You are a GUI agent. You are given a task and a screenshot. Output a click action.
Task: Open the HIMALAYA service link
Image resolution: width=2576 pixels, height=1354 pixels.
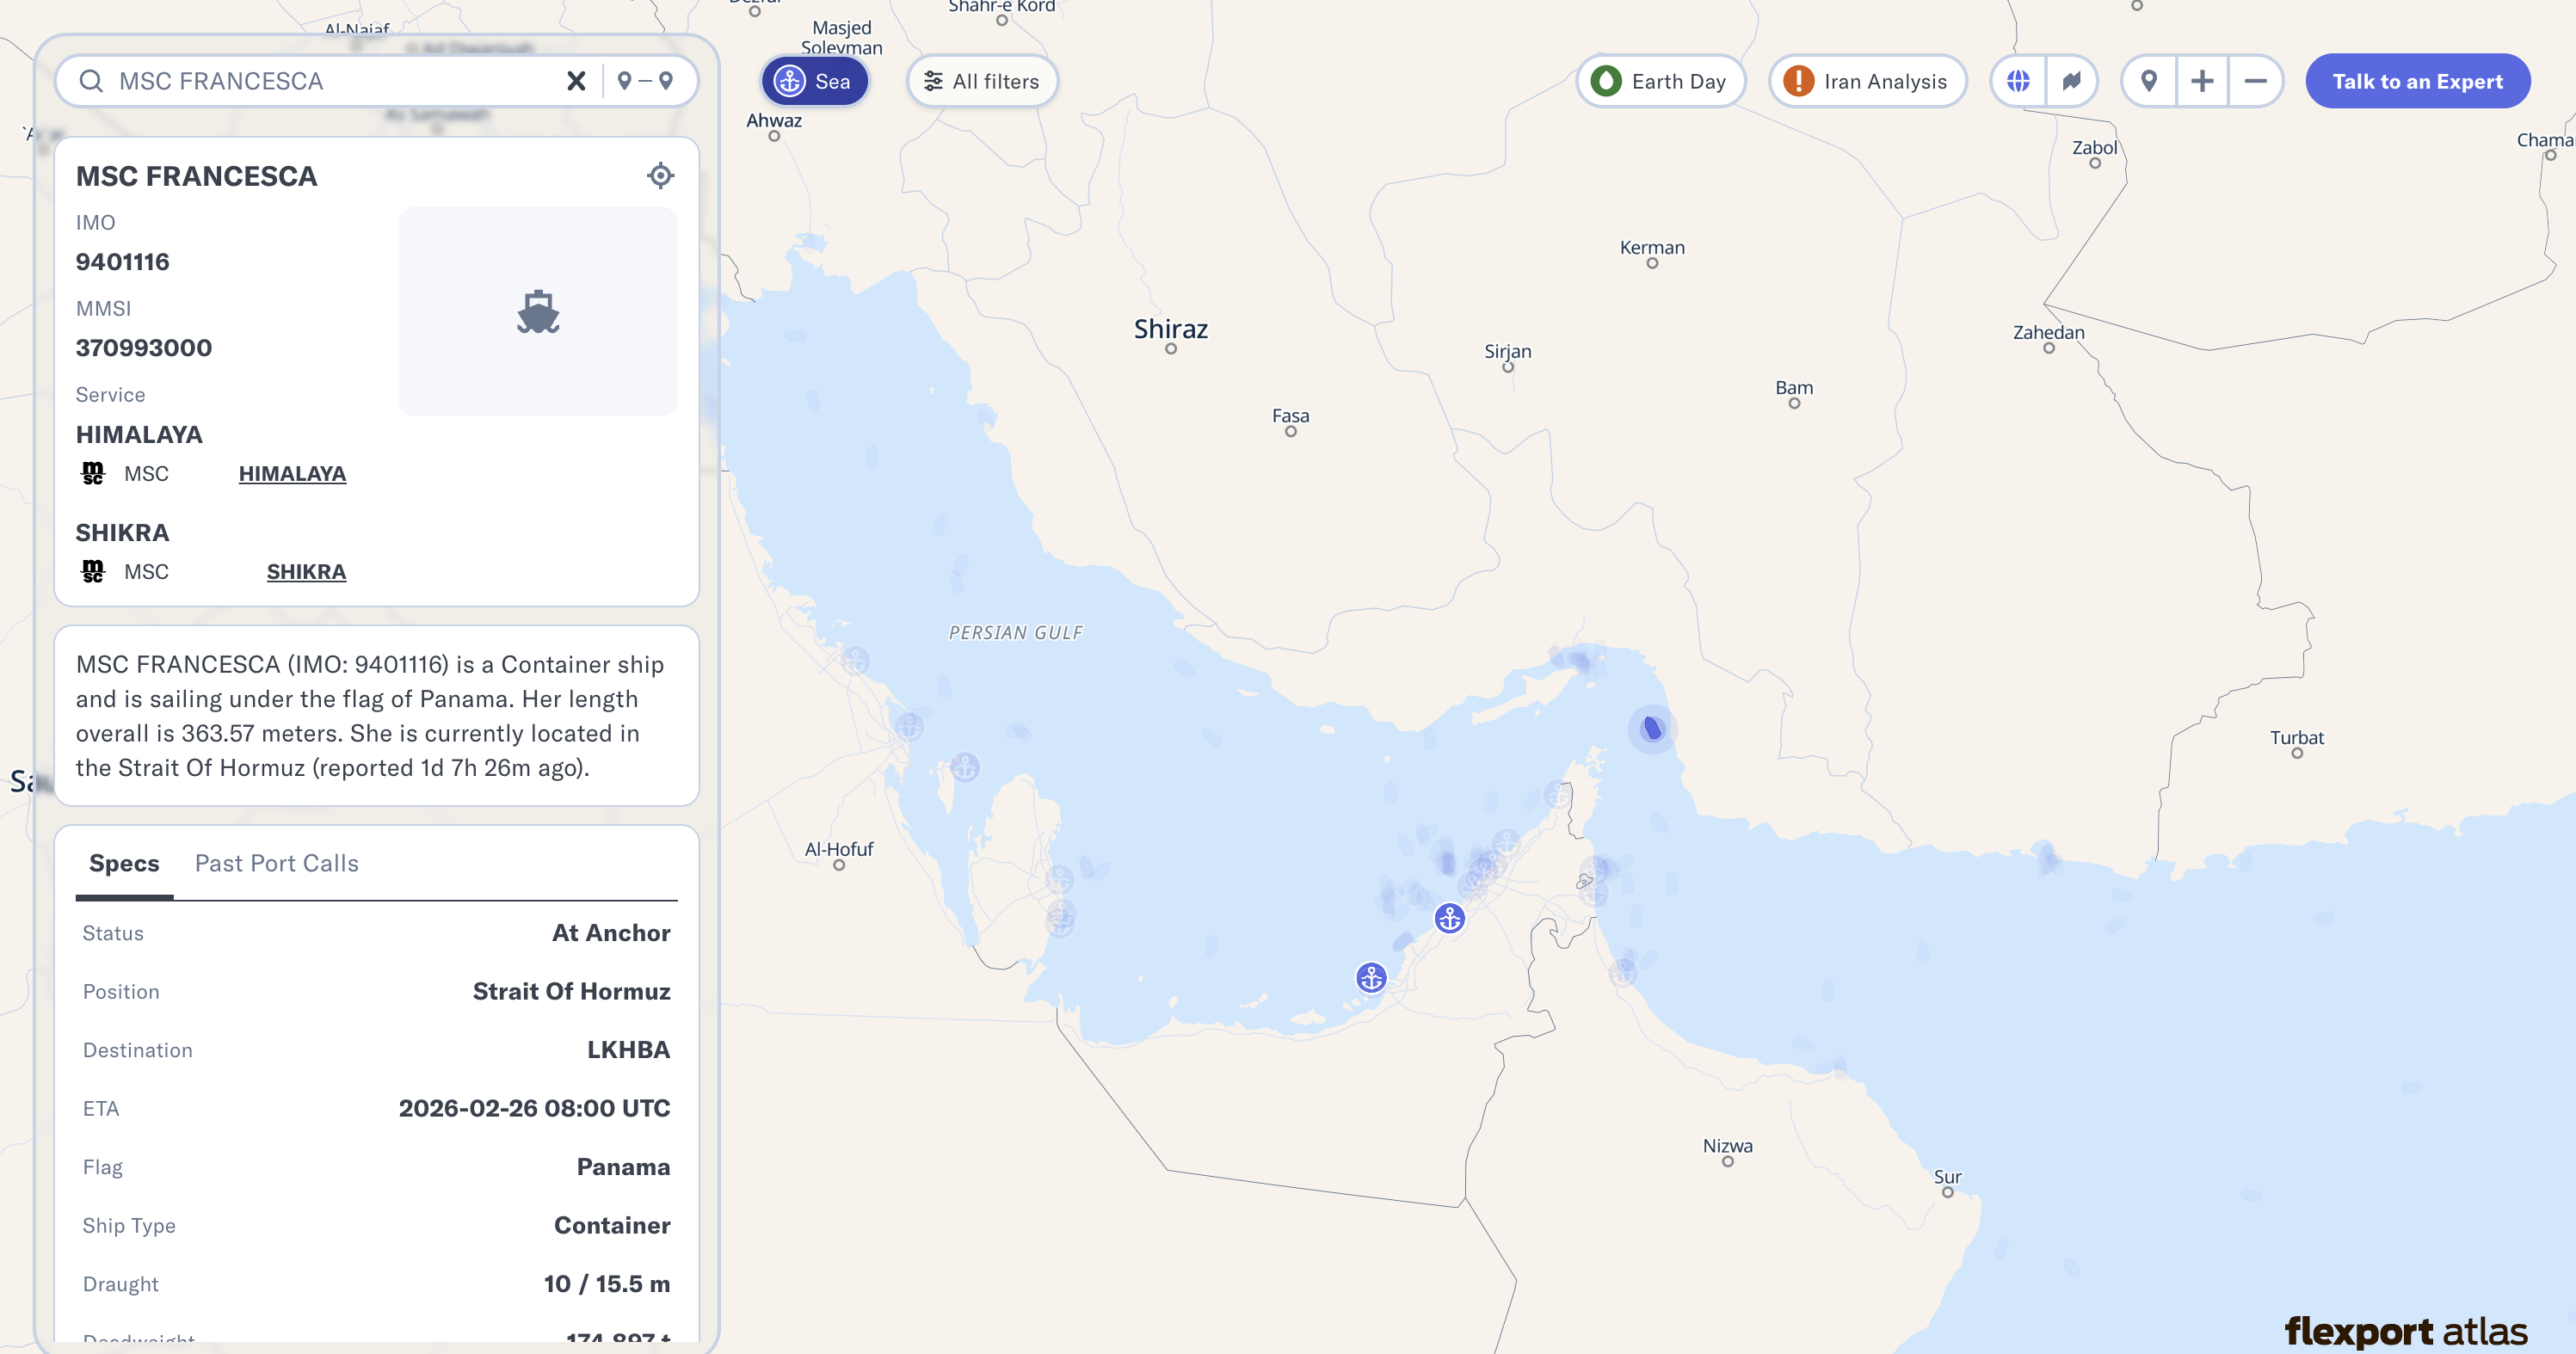[292, 474]
